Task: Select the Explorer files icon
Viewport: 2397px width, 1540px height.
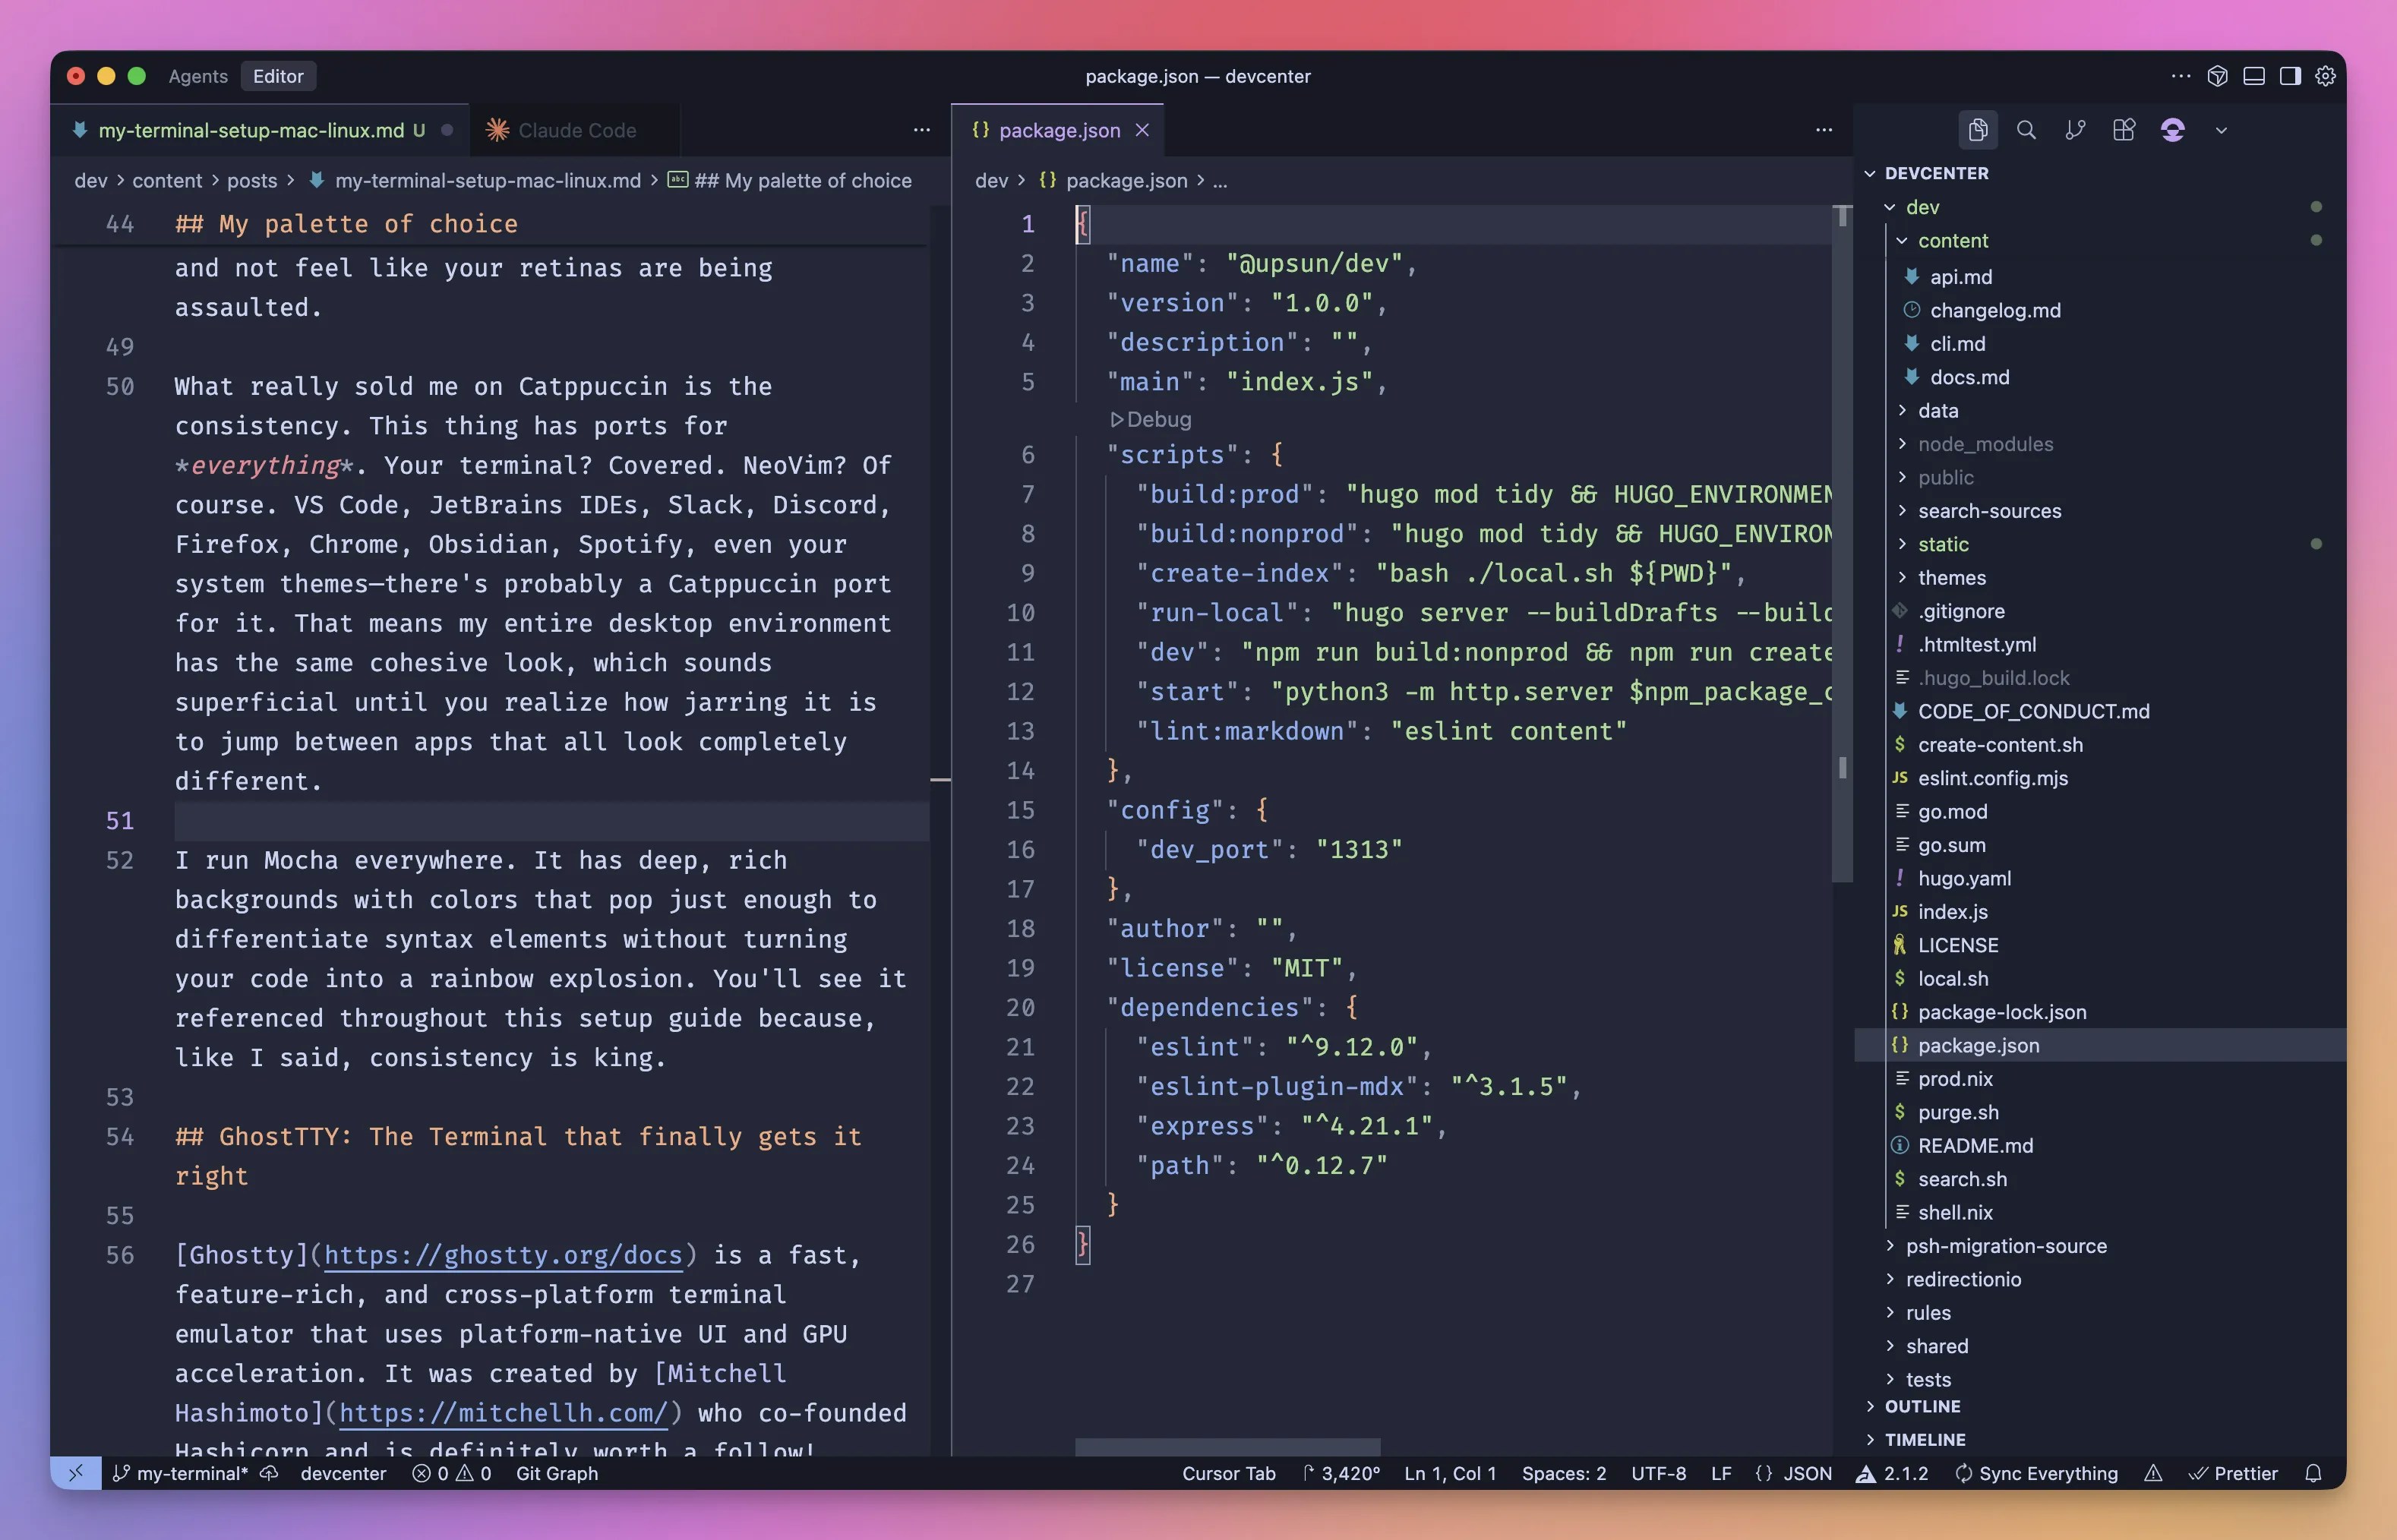Action: point(1977,130)
